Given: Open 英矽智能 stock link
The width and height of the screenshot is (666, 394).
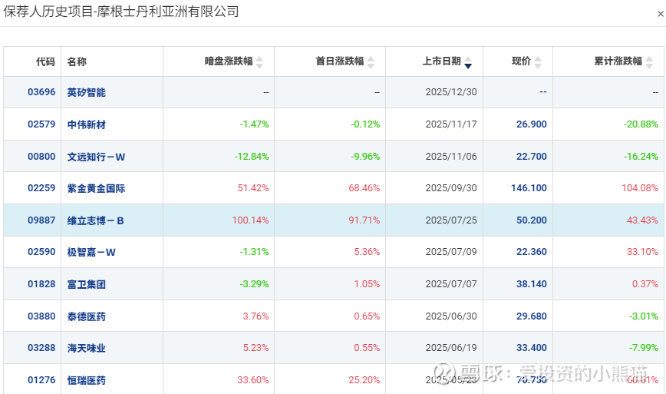Looking at the screenshot, I should pyautogui.click(x=86, y=92).
